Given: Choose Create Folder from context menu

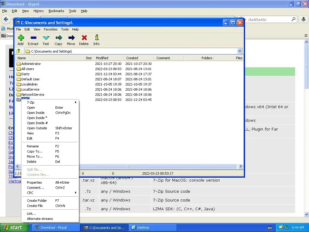Looking at the screenshot, I should tap(50, 201).
